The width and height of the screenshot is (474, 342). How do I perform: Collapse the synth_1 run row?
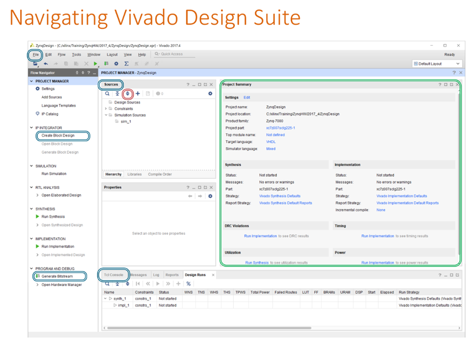[x=105, y=299]
